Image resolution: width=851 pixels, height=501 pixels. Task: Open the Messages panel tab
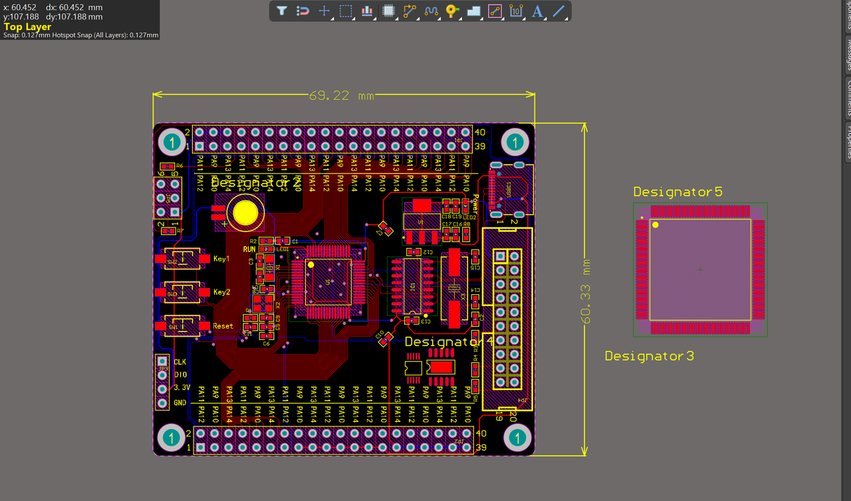848,54
